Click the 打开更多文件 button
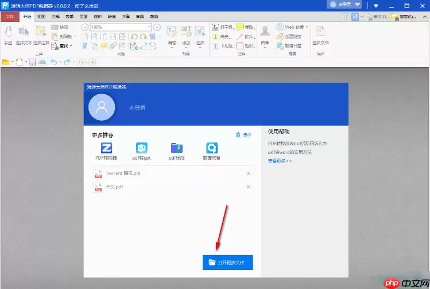430x289 pixels. point(227,262)
